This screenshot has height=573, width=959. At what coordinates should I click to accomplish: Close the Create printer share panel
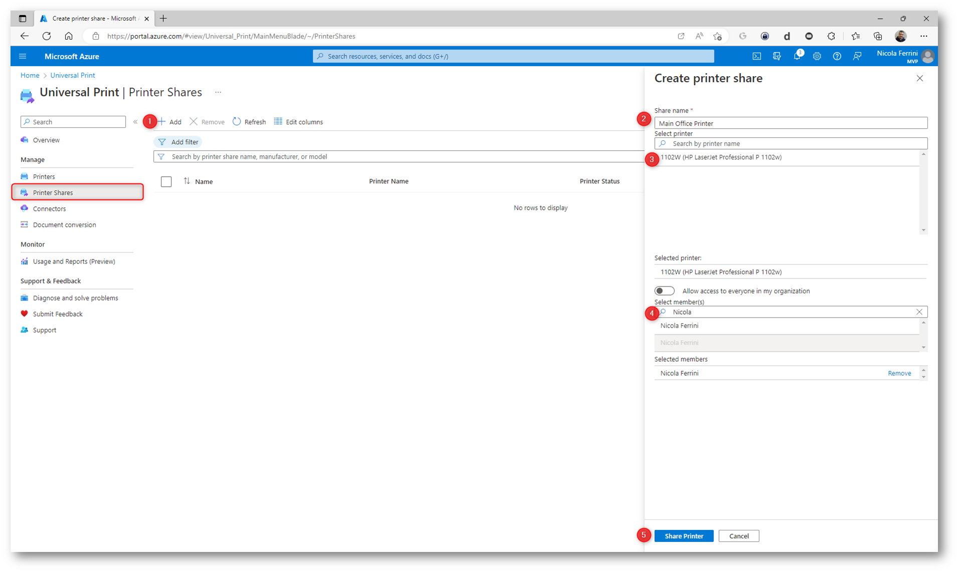coord(919,78)
